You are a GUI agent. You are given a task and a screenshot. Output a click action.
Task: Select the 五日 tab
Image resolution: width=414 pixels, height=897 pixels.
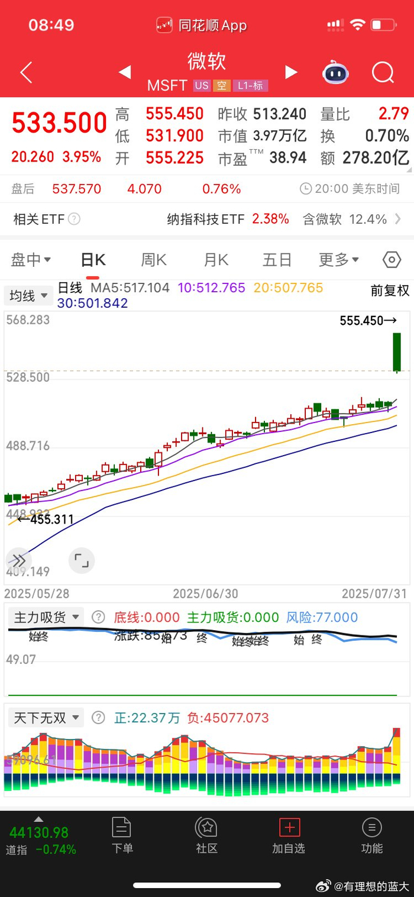[x=277, y=260]
